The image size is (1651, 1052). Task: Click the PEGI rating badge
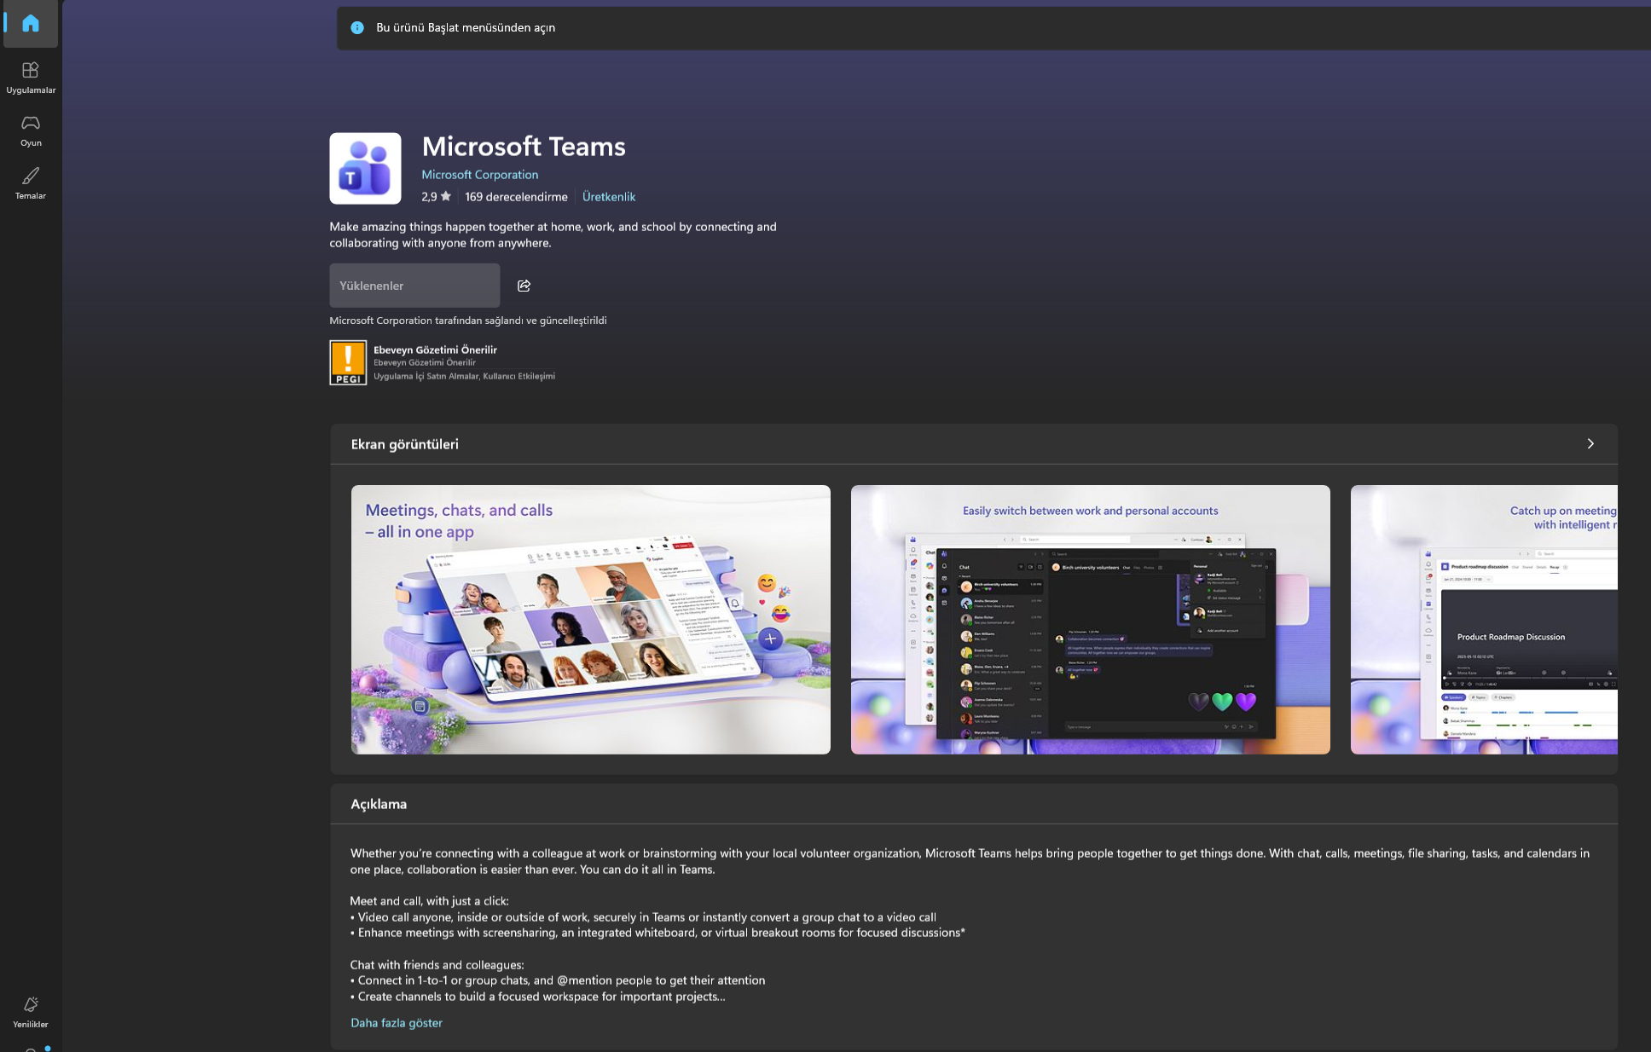pyautogui.click(x=348, y=362)
